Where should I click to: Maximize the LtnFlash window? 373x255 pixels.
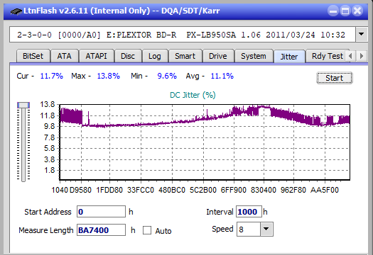pos(345,11)
